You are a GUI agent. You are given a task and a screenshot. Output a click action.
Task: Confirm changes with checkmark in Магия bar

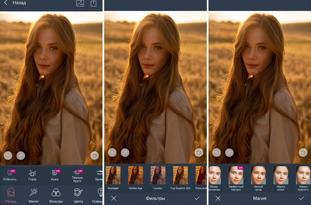[x=301, y=198]
